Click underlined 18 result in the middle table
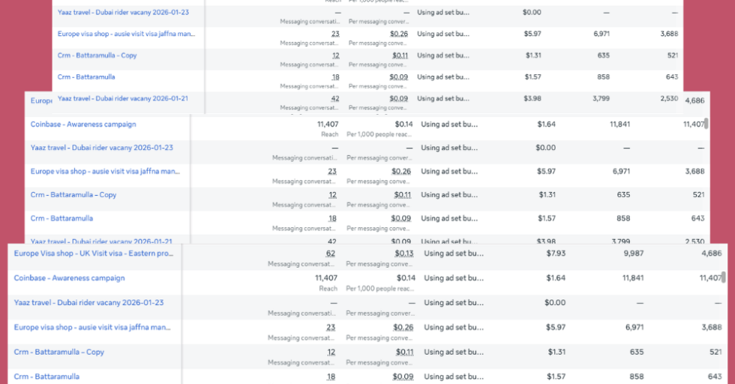Viewport: 735px width, 384px height. coord(332,219)
